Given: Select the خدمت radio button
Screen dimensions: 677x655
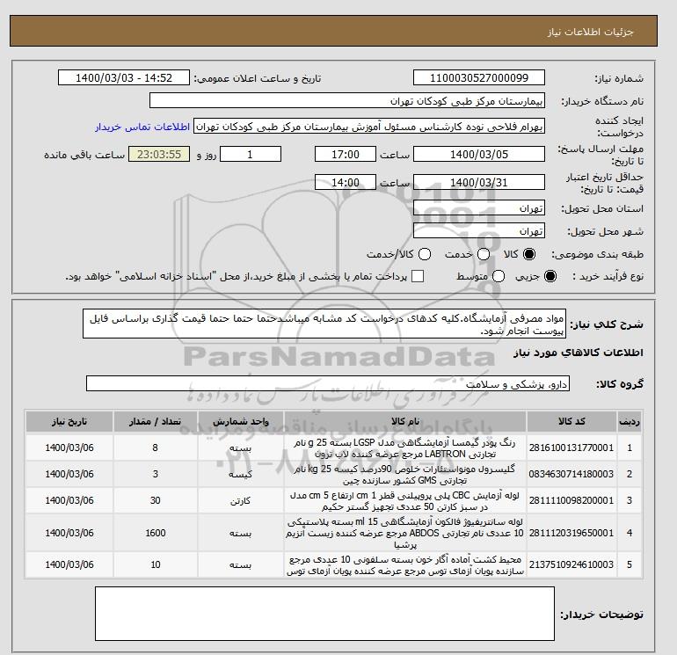Looking at the screenshot, I should pos(484,254).
